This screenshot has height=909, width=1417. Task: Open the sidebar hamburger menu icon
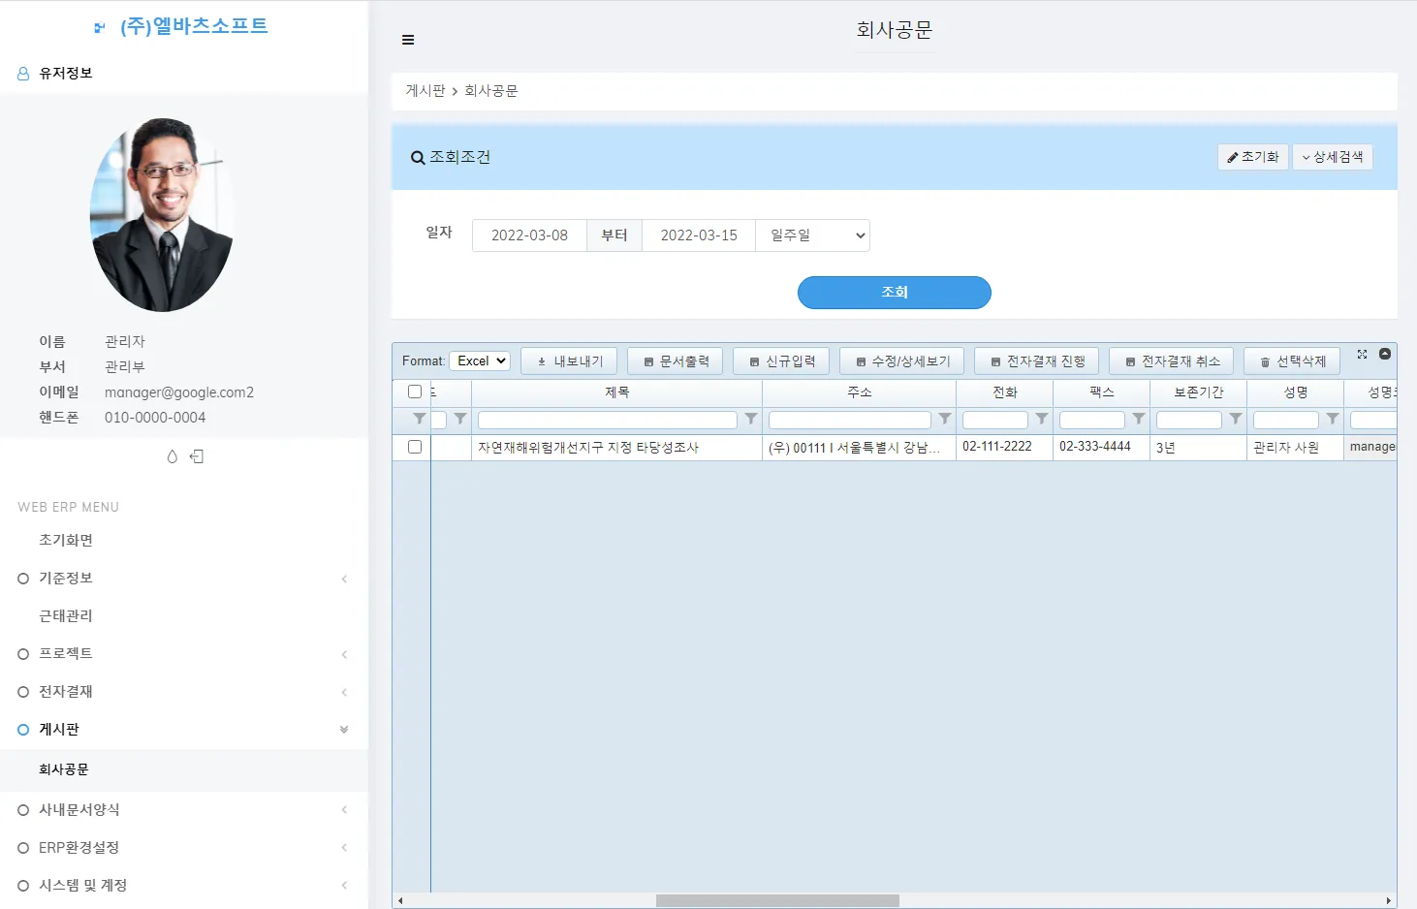point(408,40)
